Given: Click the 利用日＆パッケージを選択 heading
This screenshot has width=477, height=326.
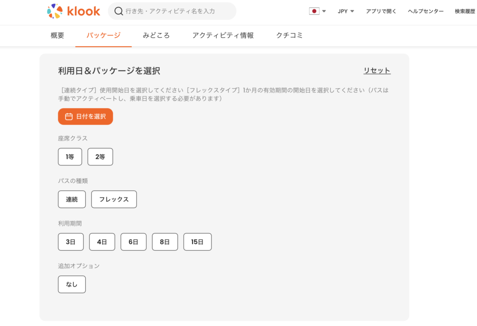Looking at the screenshot, I should (109, 71).
